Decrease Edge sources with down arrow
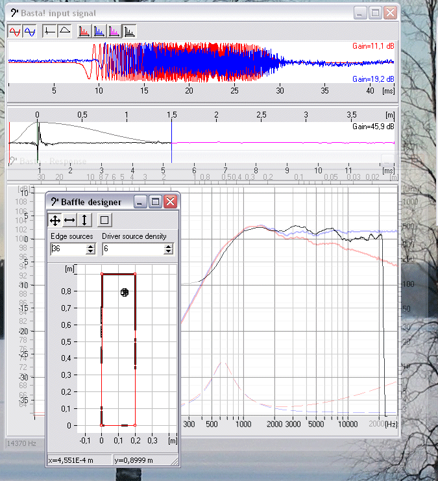 [90, 252]
